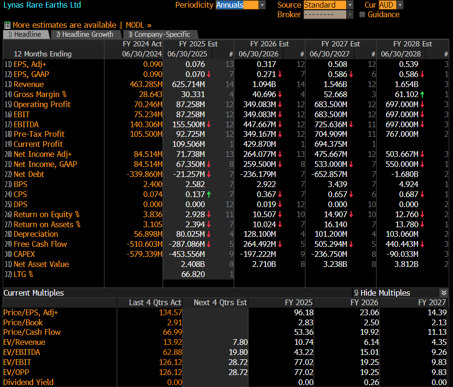Select the Operating Profit row label
Image resolution: width=453 pixels, height=387 pixels.
coord(42,105)
